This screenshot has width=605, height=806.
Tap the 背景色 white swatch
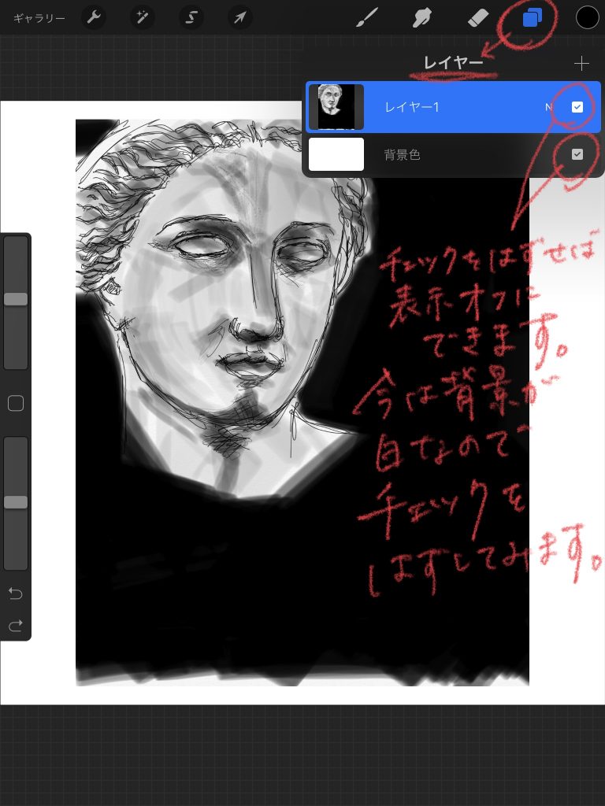(x=336, y=154)
